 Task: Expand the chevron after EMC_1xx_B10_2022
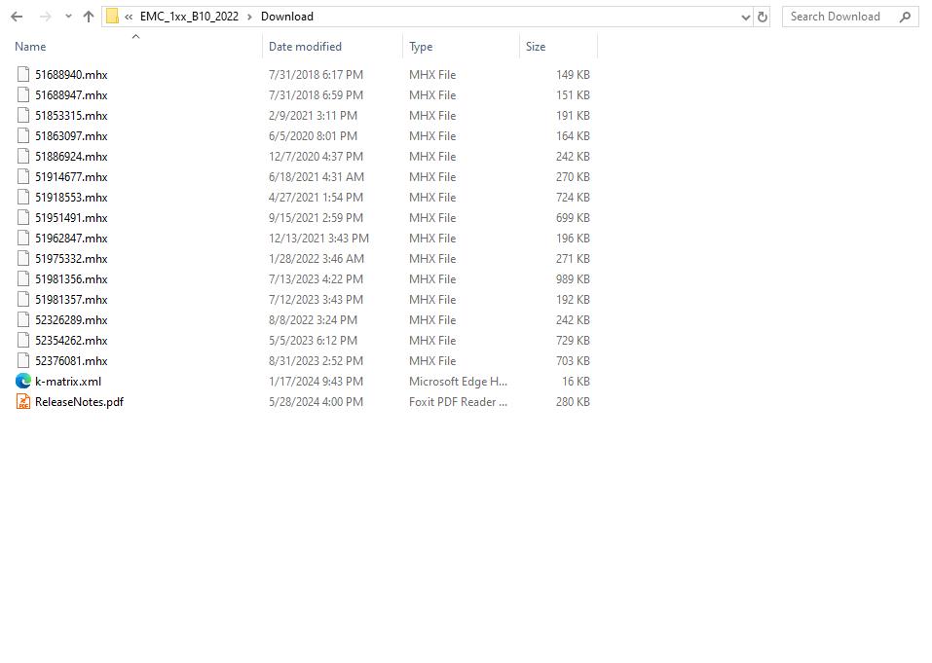pyautogui.click(x=249, y=17)
